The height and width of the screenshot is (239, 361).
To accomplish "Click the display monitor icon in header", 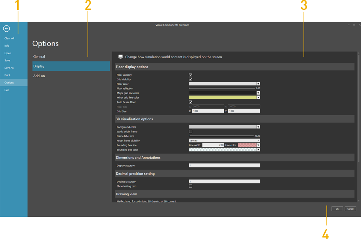I will (121, 57).
